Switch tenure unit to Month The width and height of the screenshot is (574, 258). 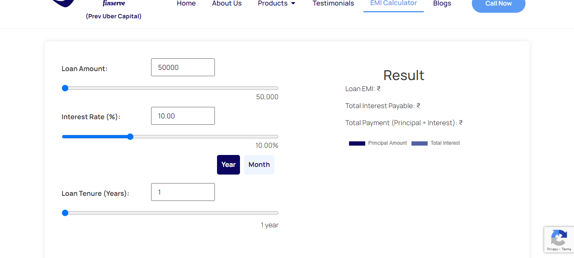[259, 165]
